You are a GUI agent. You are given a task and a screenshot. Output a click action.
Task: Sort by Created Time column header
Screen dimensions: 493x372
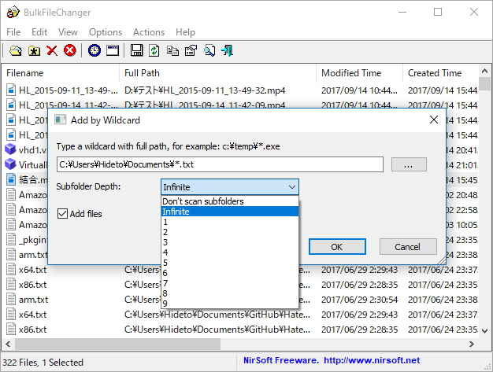pos(440,73)
